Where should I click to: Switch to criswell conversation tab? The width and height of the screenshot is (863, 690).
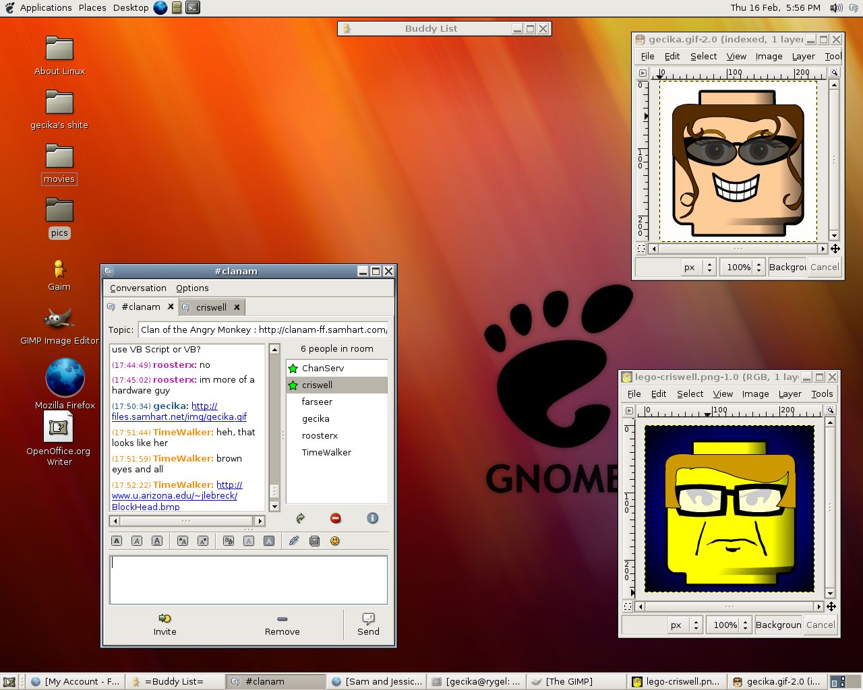pyautogui.click(x=211, y=307)
